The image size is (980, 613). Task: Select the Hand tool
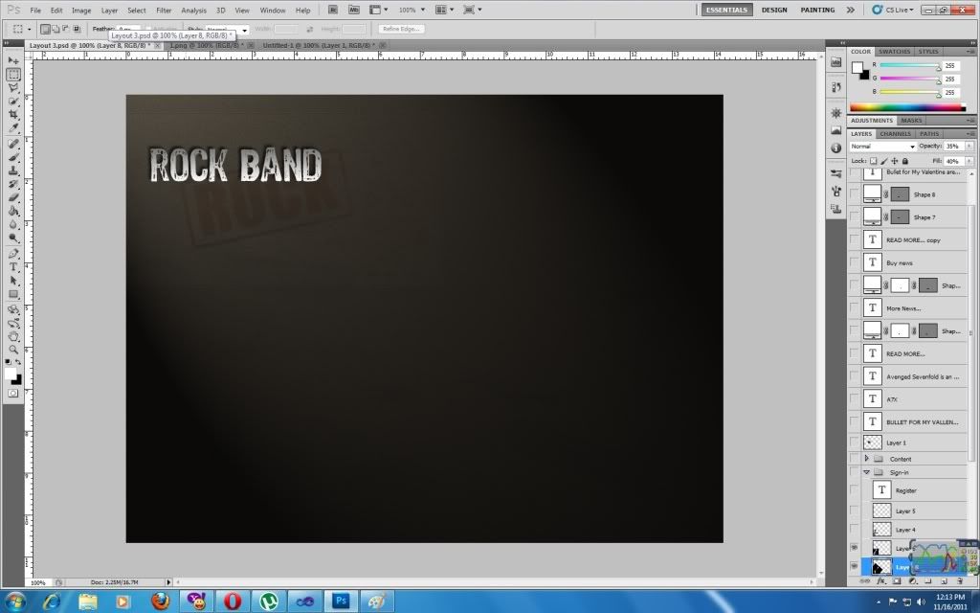click(13, 336)
